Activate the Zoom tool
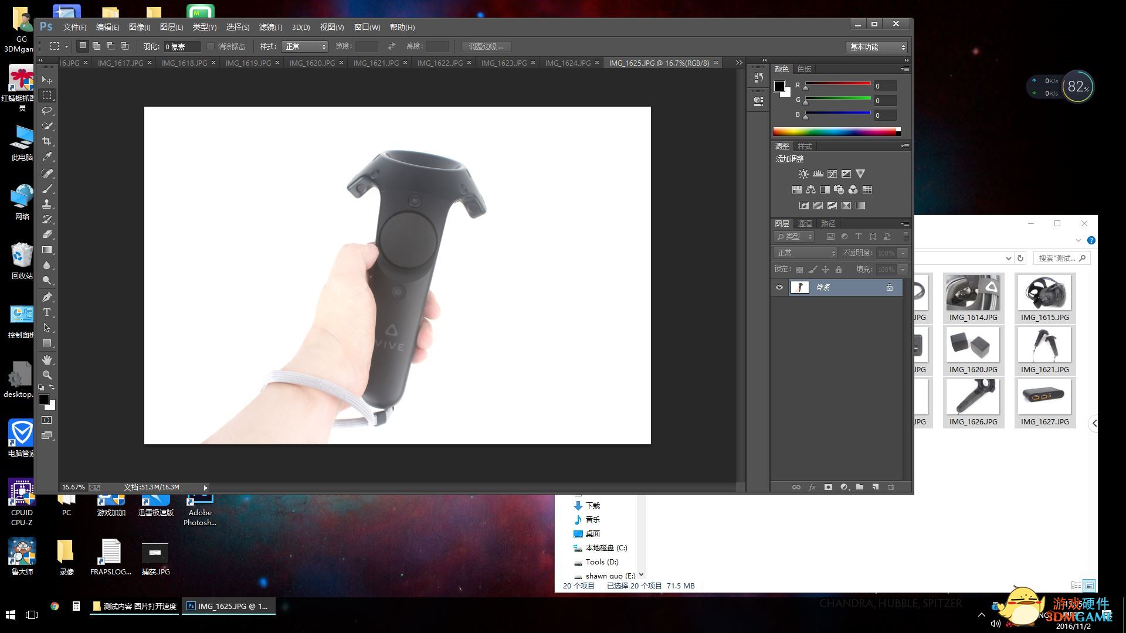1126x633 pixels. coord(47,375)
